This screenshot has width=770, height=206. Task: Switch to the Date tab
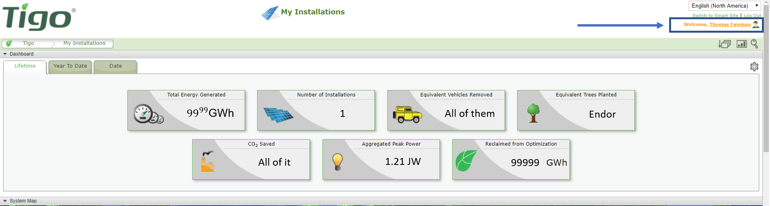(115, 66)
